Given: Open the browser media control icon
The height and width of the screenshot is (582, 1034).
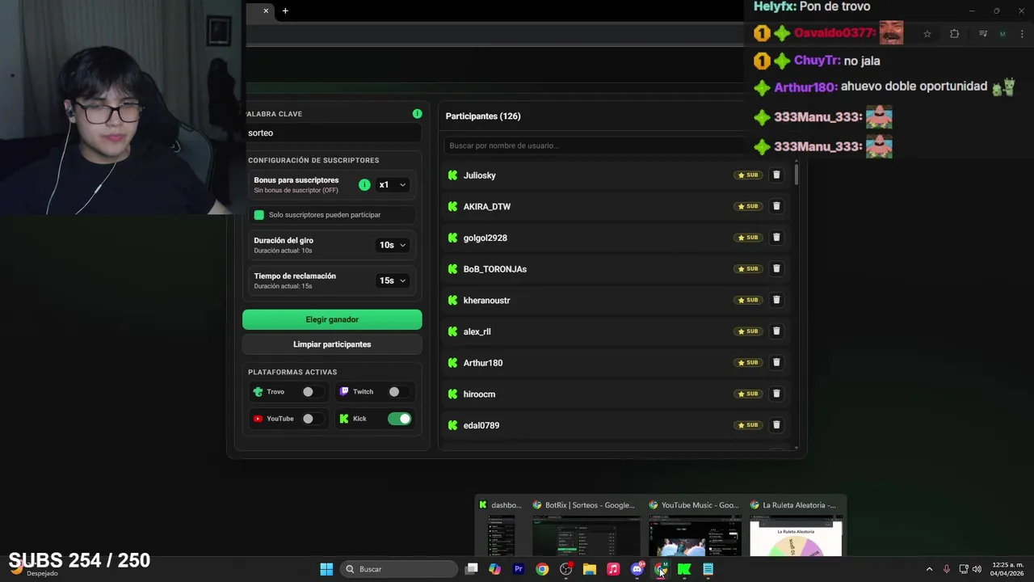Looking at the screenshot, I should pyautogui.click(x=983, y=34).
